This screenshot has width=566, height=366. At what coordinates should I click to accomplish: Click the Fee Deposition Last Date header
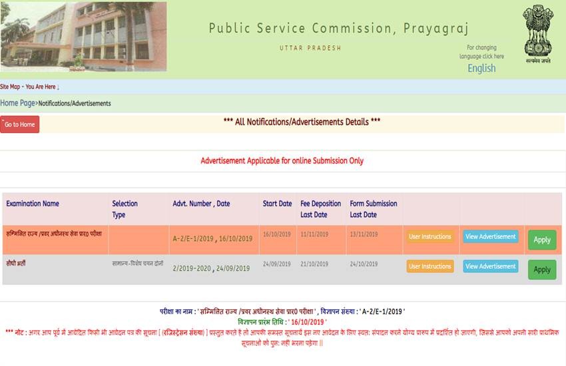coord(320,209)
